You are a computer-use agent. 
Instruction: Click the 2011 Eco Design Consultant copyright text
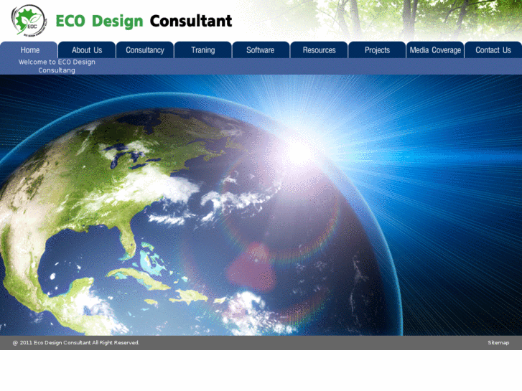[x=76, y=342]
